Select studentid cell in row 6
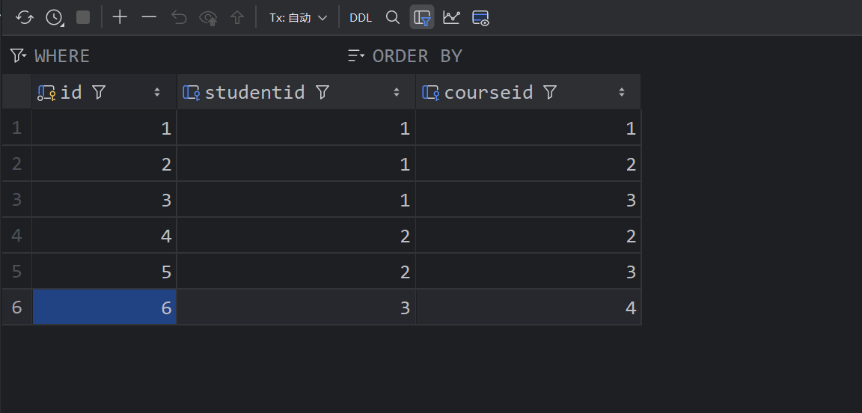The height and width of the screenshot is (413, 862). click(x=296, y=307)
